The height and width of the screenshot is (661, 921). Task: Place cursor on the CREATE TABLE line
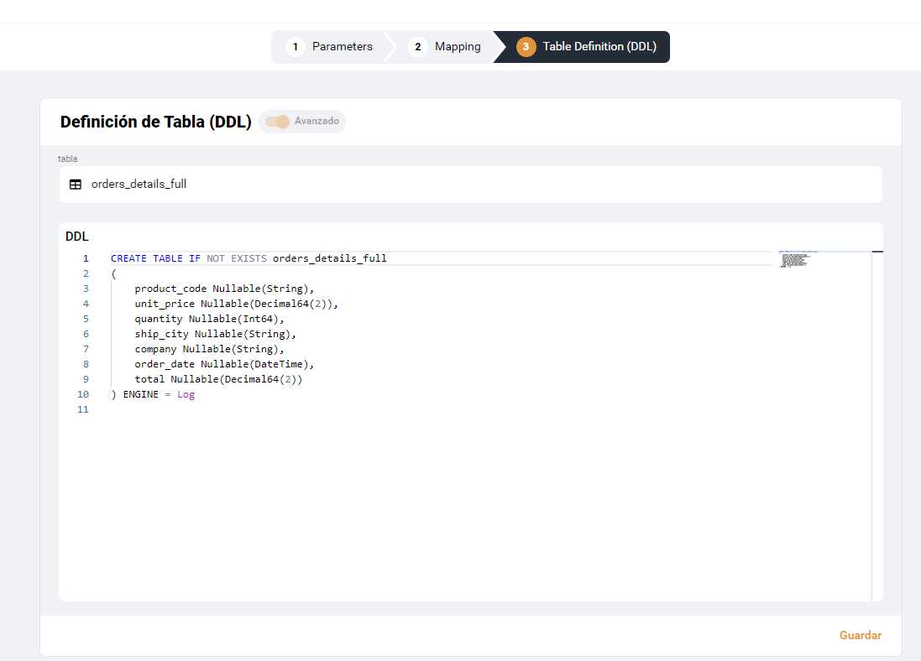click(x=249, y=258)
